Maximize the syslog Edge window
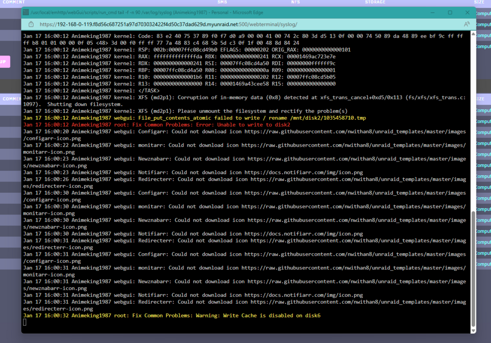491x343 pixels. (x=450, y=13)
